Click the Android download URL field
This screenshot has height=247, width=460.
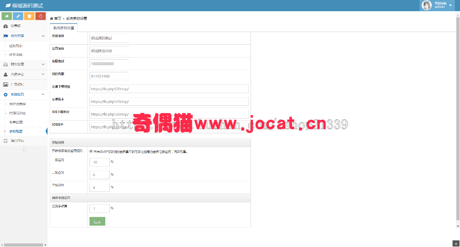pyautogui.click(x=169, y=89)
